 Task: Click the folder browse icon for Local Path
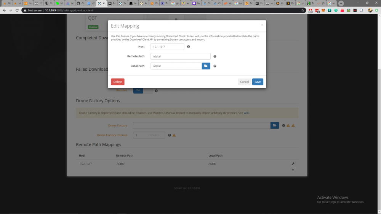206,66
